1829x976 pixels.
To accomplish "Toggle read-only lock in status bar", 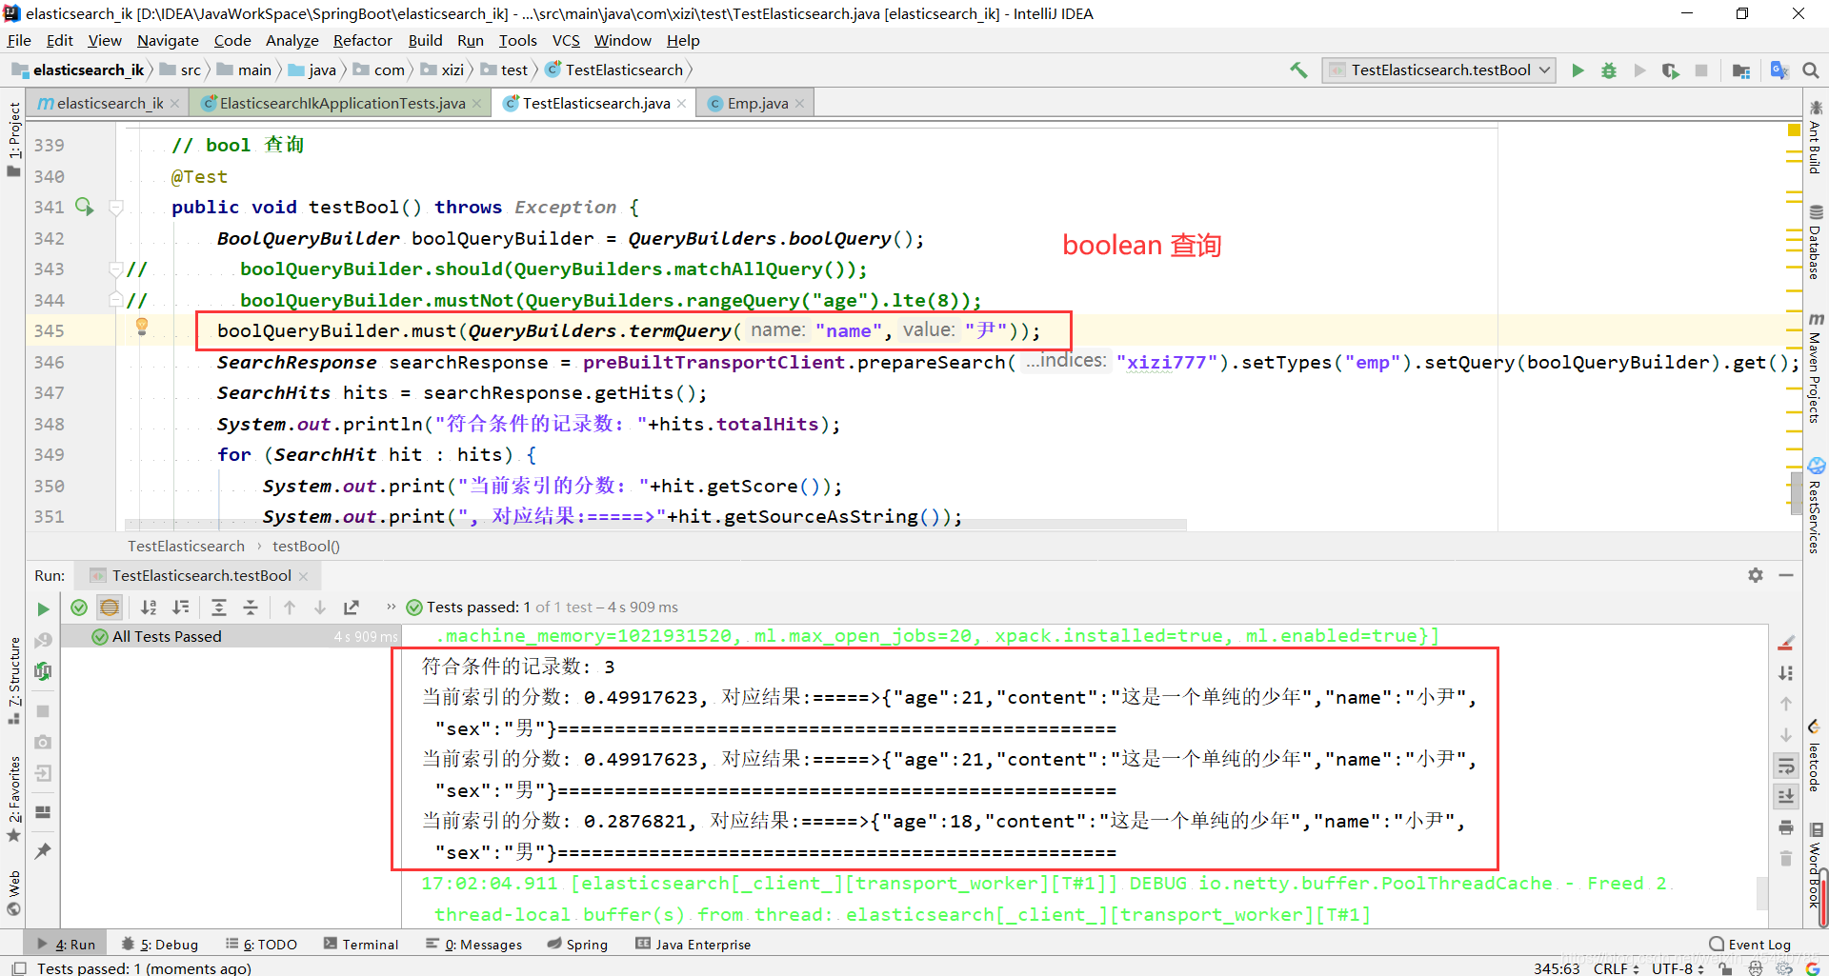I will click(1725, 968).
